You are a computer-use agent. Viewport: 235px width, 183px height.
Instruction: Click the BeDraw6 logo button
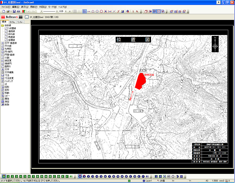coord(10,17)
